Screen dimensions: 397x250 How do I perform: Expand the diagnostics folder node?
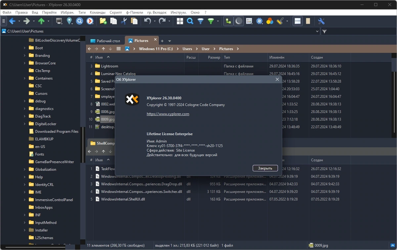pyautogui.click(x=25, y=108)
